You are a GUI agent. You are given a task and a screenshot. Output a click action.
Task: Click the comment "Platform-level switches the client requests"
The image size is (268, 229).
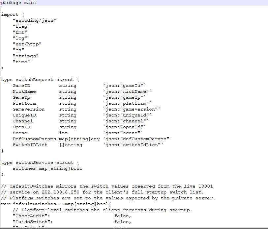(x=103, y=210)
